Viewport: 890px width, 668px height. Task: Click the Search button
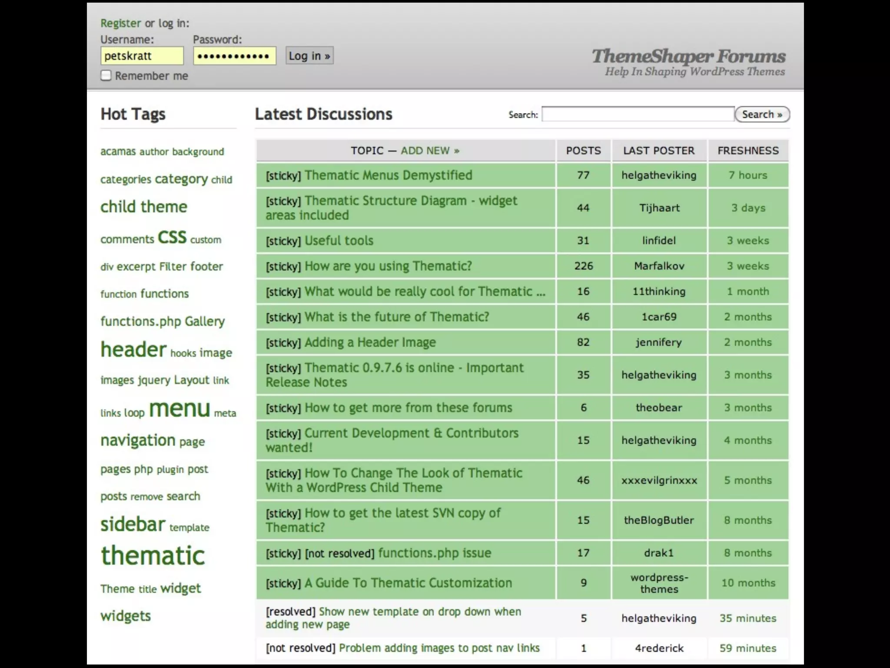pos(762,114)
